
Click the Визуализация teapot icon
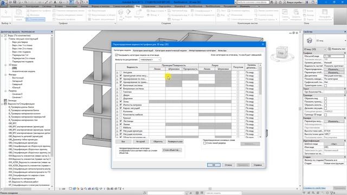(x=89, y=11)
